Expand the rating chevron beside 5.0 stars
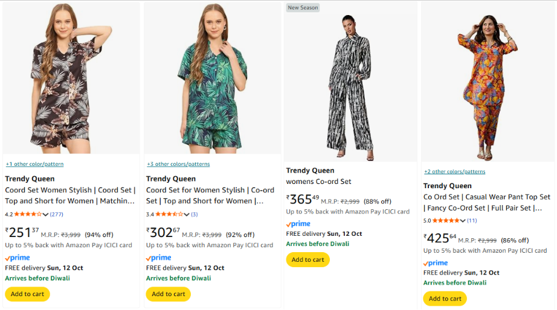This screenshot has width=557, height=310. [463, 221]
